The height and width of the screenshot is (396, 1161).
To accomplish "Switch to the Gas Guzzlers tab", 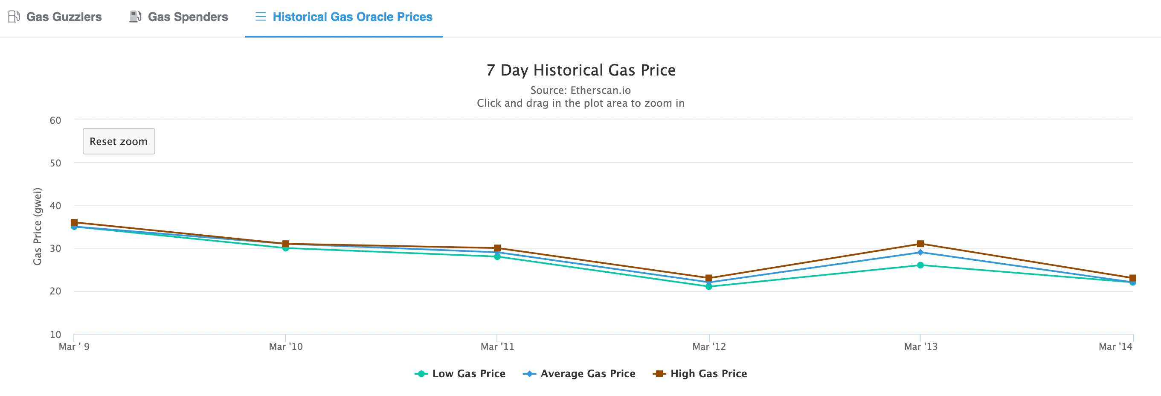I will [x=64, y=16].
